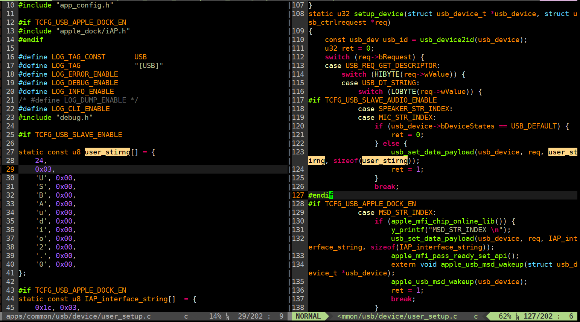Click the NORMAL mode indicator in the statusline
The width and height of the screenshot is (580, 322).
point(308,316)
